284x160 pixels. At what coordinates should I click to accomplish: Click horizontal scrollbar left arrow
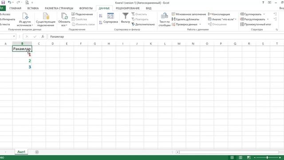point(177,152)
